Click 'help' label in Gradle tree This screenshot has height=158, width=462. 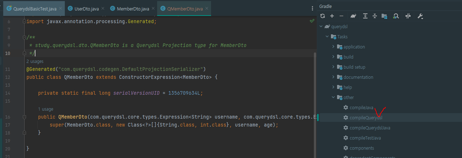point(348,87)
